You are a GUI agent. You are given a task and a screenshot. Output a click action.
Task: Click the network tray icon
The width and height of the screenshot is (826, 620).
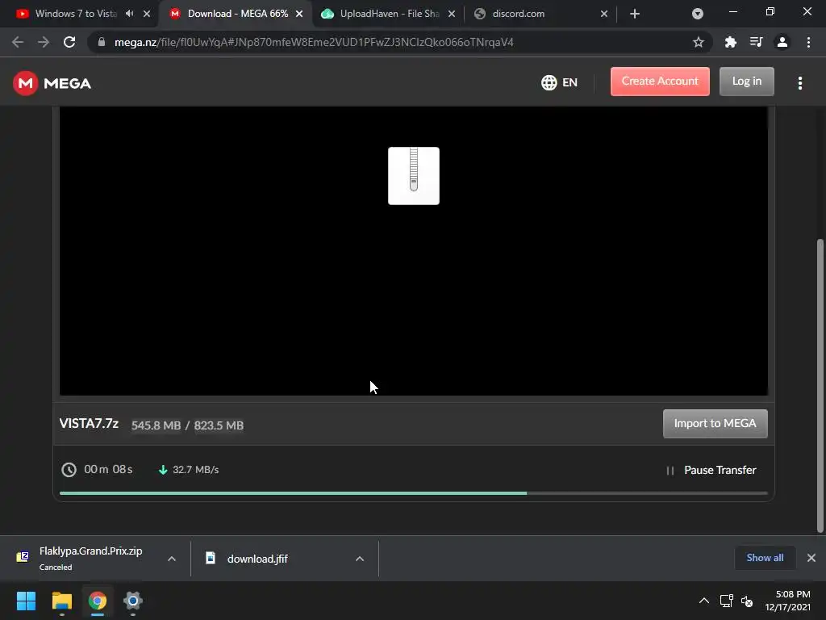click(727, 601)
